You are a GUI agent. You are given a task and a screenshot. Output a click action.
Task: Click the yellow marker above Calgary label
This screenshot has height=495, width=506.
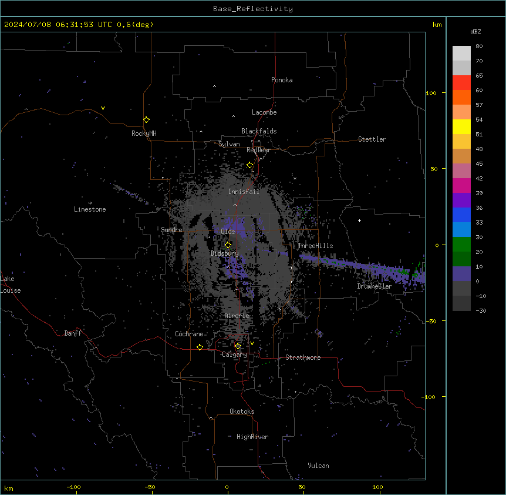[x=238, y=346]
